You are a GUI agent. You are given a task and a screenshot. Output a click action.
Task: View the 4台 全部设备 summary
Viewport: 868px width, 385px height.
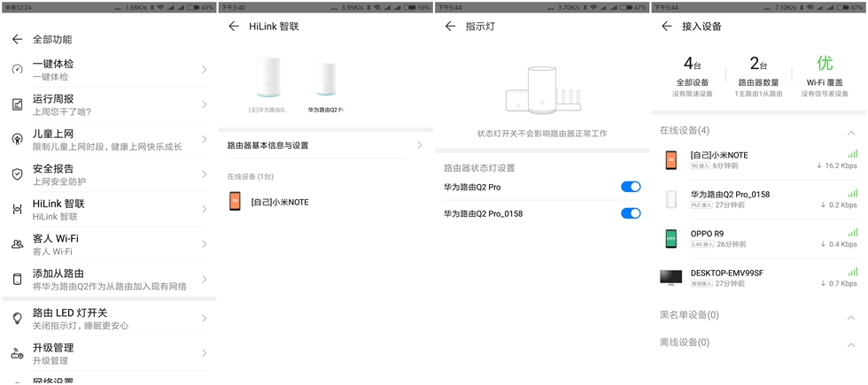pyautogui.click(x=692, y=76)
